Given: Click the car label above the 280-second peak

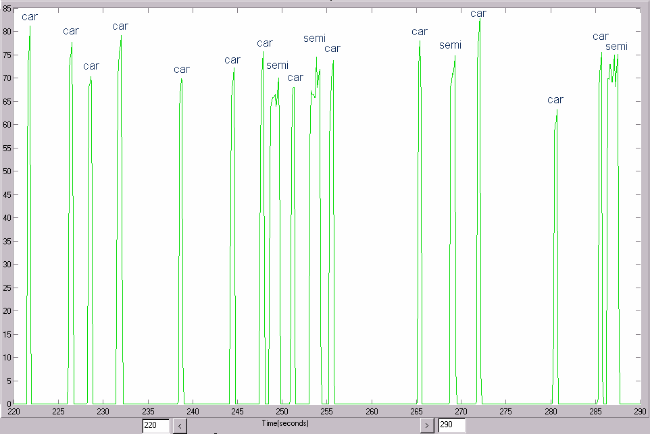Looking at the screenshot, I should pyautogui.click(x=555, y=100).
